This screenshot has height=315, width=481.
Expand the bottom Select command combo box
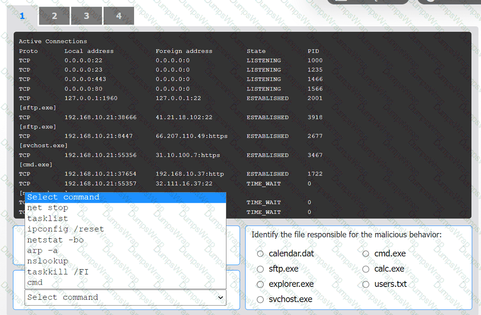click(125, 297)
